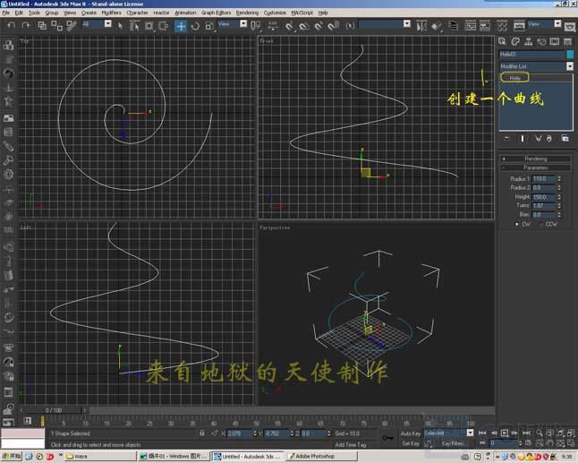Screen dimensions: 578x463
Task: Select the CCW direction radio button
Action: tap(540, 224)
